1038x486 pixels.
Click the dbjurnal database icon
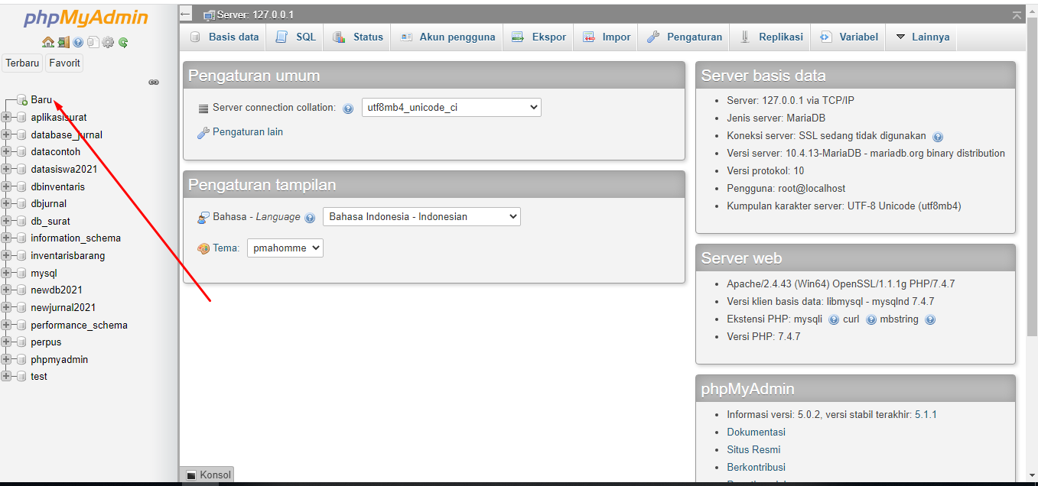pyautogui.click(x=21, y=204)
